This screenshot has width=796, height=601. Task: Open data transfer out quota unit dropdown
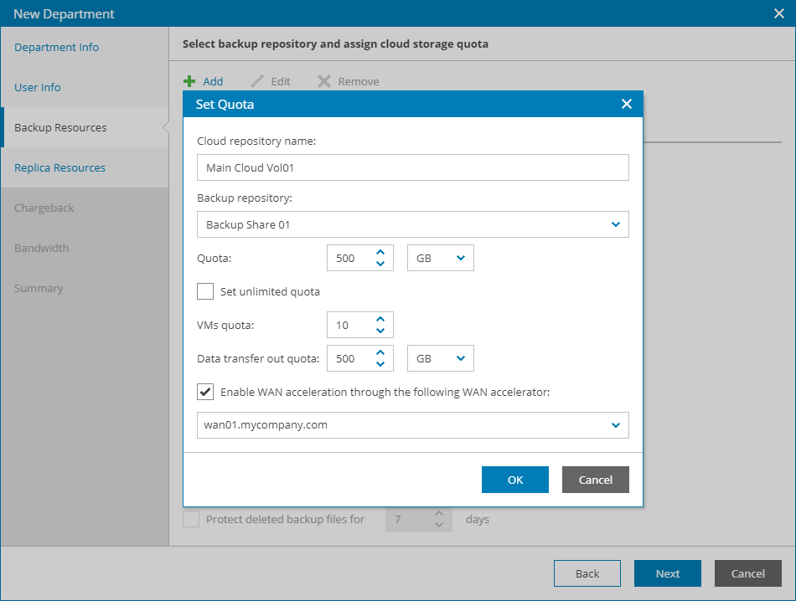[x=460, y=358]
